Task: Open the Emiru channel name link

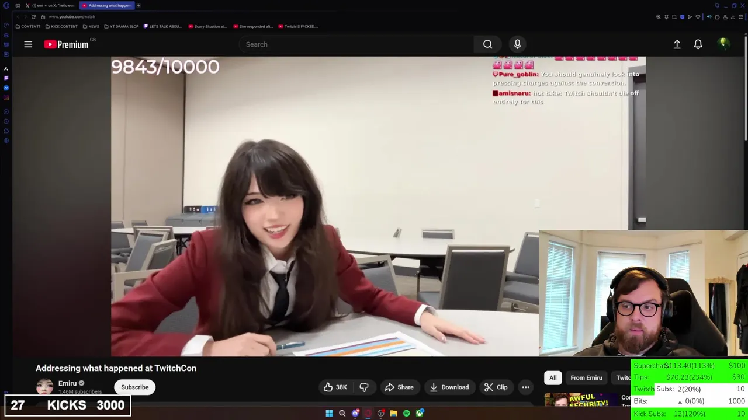Action: pyautogui.click(x=67, y=383)
